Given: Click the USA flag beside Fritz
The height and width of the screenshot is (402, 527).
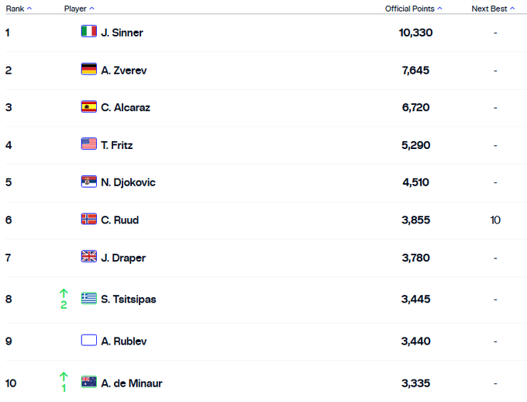Looking at the screenshot, I should click(x=89, y=144).
